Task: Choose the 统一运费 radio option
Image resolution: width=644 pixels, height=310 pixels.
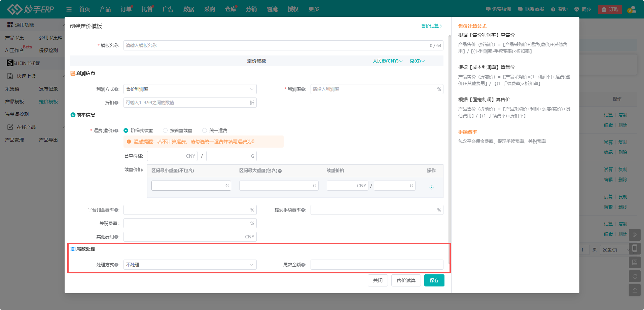Action: (205, 130)
